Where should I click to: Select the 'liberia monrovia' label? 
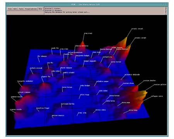pyautogui.click(x=82, y=46)
